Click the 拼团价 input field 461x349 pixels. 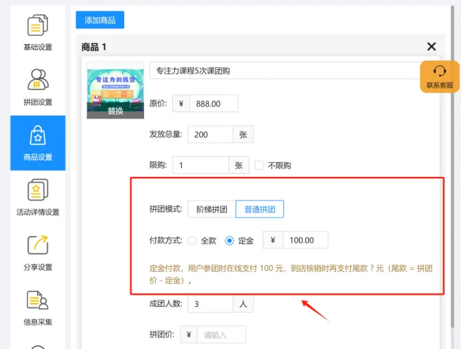click(222, 334)
